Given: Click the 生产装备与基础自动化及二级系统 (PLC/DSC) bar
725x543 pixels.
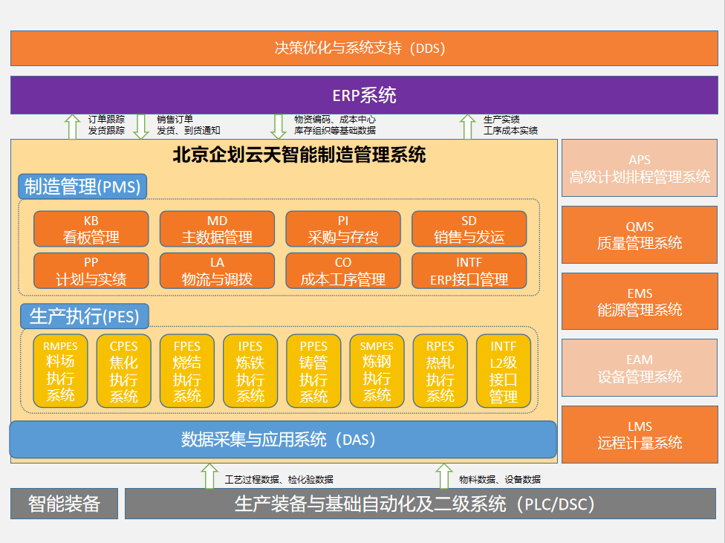Looking at the screenshot, I should pos(420,504).
